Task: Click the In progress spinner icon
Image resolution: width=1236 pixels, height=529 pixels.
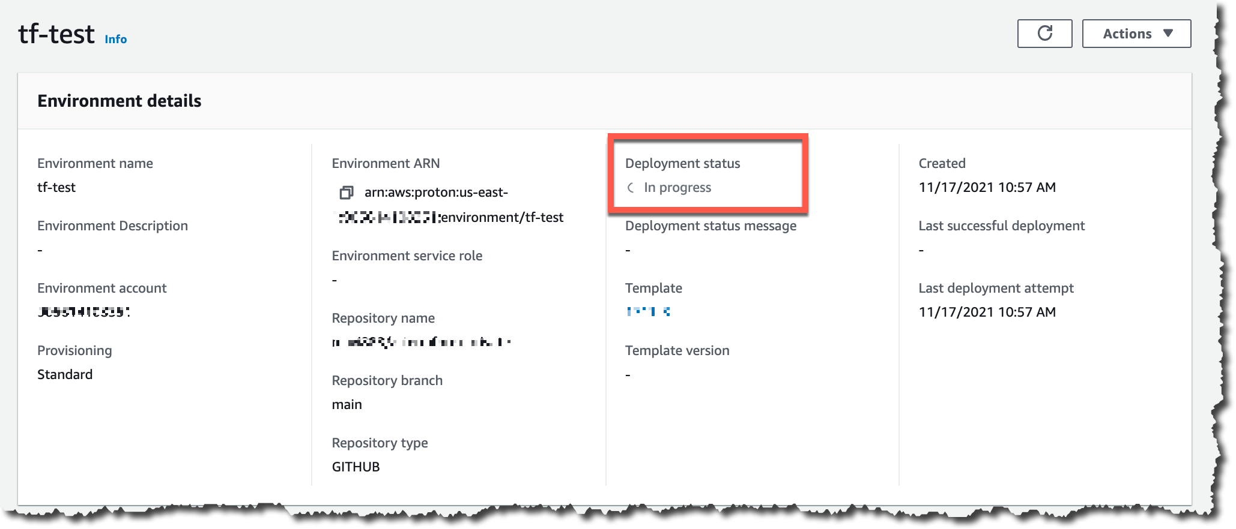Action: point(631,188)
